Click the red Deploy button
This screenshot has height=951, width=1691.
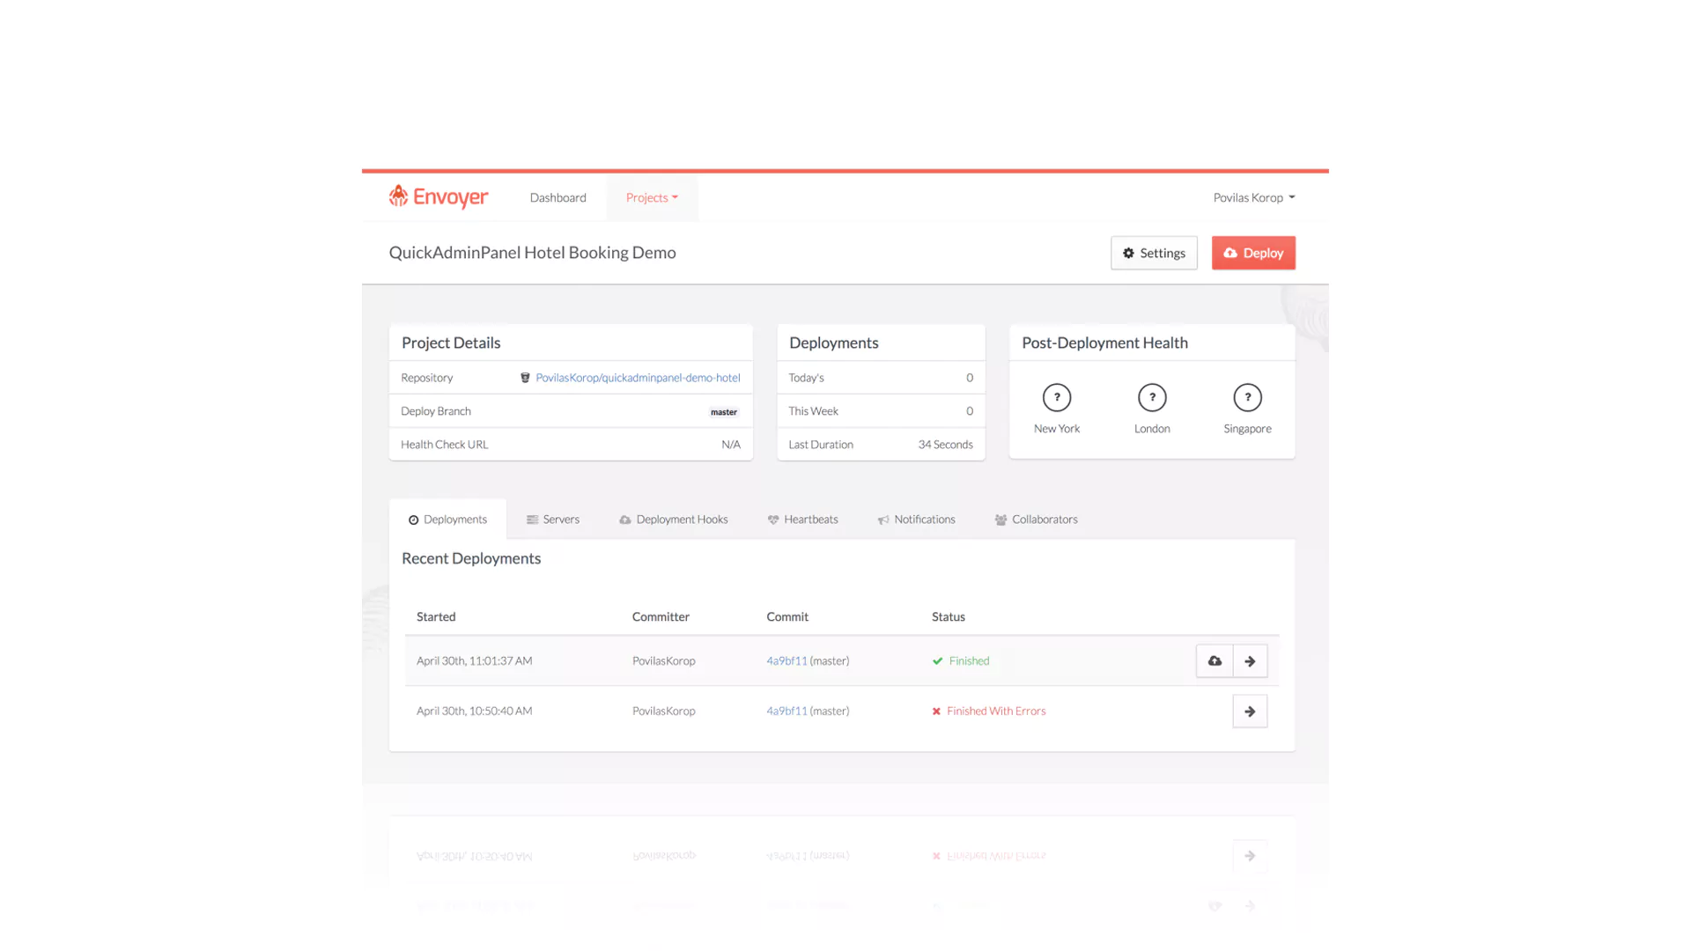click(1253, 253)
